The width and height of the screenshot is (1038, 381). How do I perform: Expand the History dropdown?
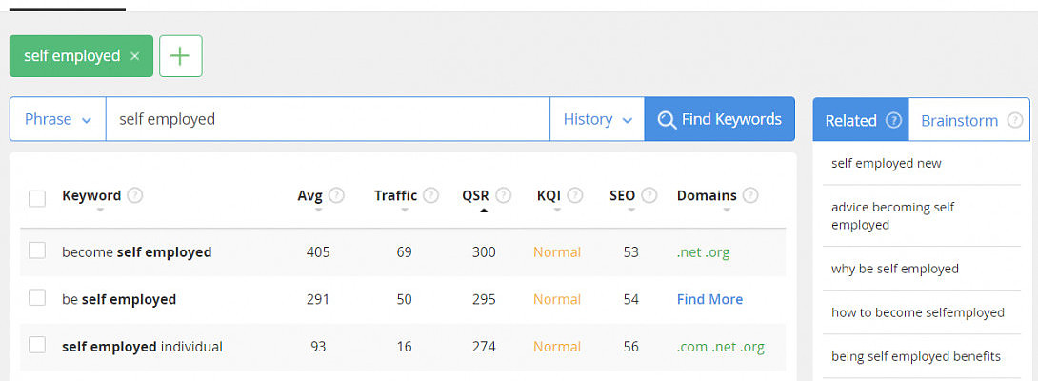point(597,119)
